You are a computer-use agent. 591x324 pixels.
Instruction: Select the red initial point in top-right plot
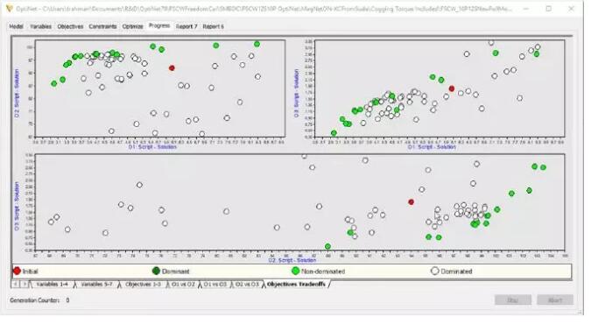point(452,88)
